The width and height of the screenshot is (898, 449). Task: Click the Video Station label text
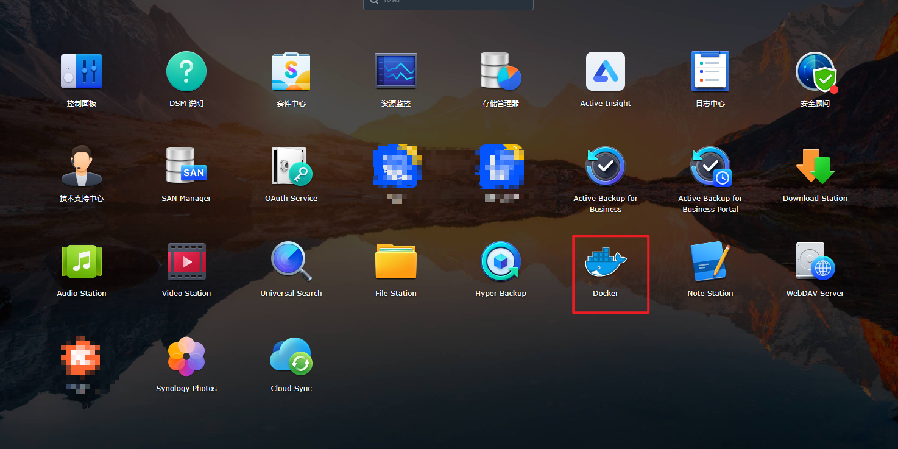[186, 294]
